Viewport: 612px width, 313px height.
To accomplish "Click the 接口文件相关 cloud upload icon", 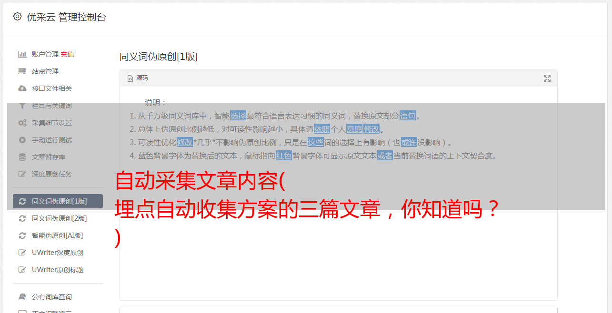I will [22, 88].
